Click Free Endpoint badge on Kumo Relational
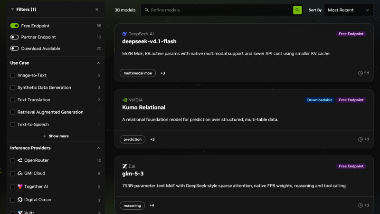Image resolution: width=380 pixels, height=214 pixels. click(x=351, y=100)
